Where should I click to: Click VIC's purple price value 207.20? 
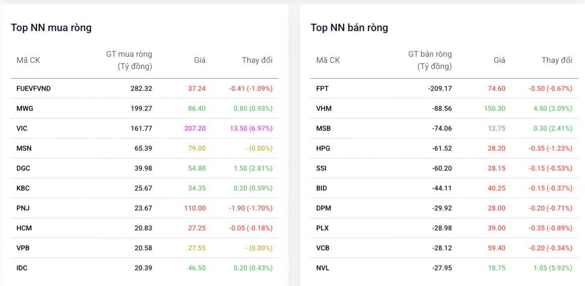pyautogui.click(x=195, y=129)
